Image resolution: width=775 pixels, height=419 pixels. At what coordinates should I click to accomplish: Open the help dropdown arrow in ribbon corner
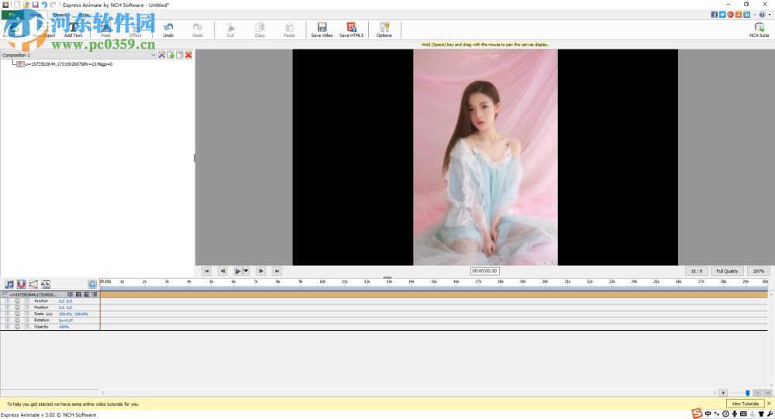769,15
